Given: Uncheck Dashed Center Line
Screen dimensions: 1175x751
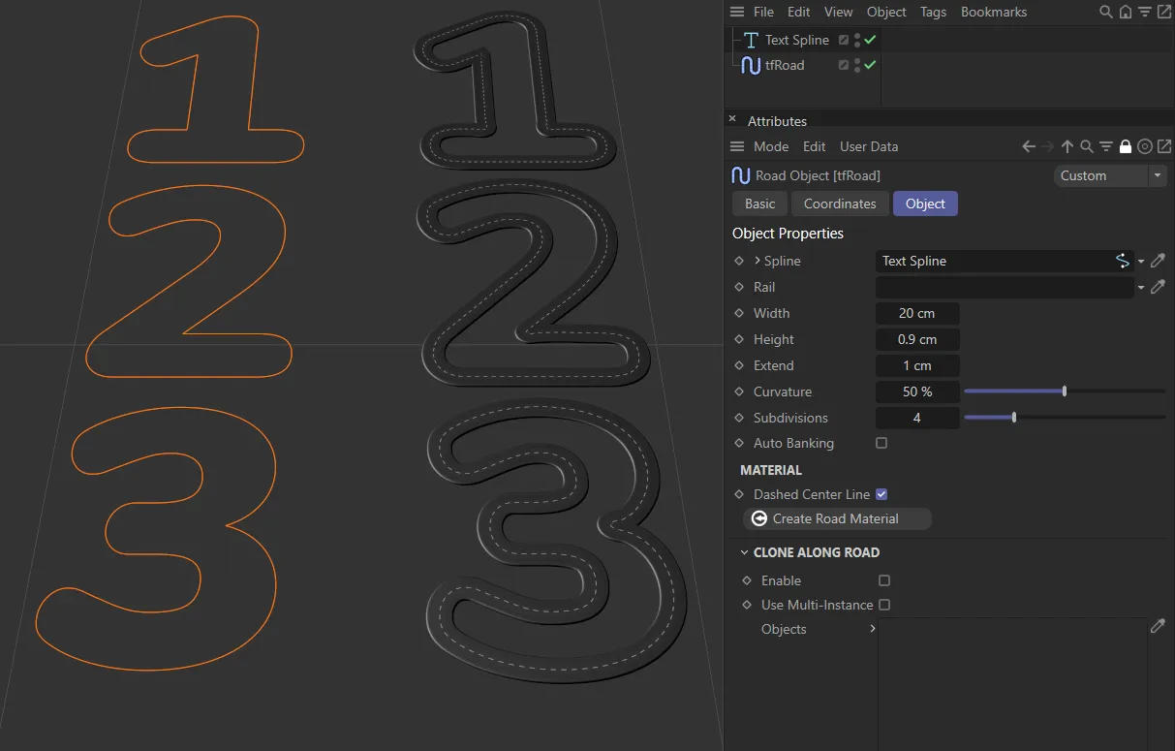Looking at the screenshot, I should point(881,494).
